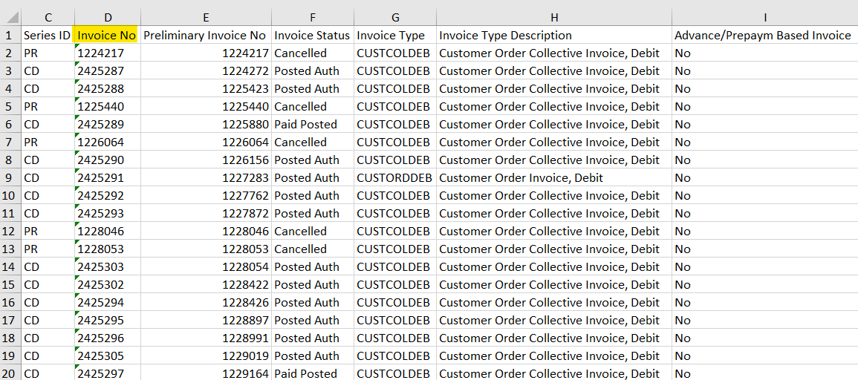Select column D header
Screen dimensions: 858x380
[x=108, y=17]
